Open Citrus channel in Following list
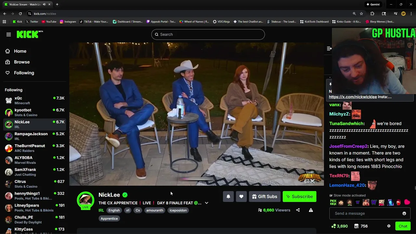This screenshot has height=234, width=416. pyautogui.click(x=34, y=184)
